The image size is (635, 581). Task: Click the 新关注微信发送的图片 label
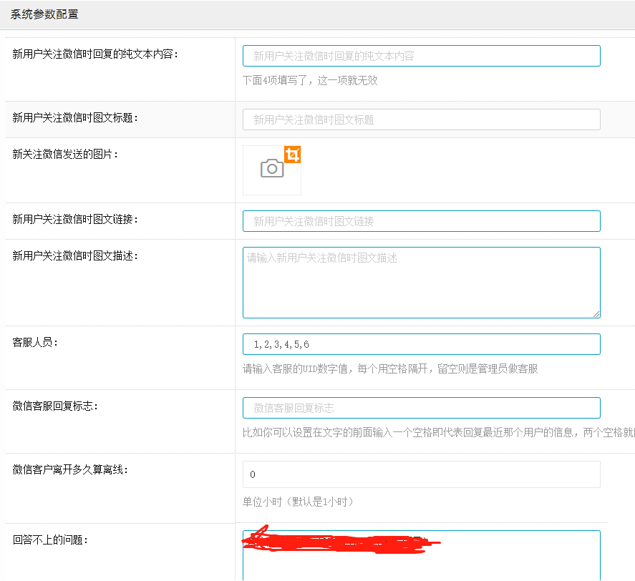(x=65, y=154)
